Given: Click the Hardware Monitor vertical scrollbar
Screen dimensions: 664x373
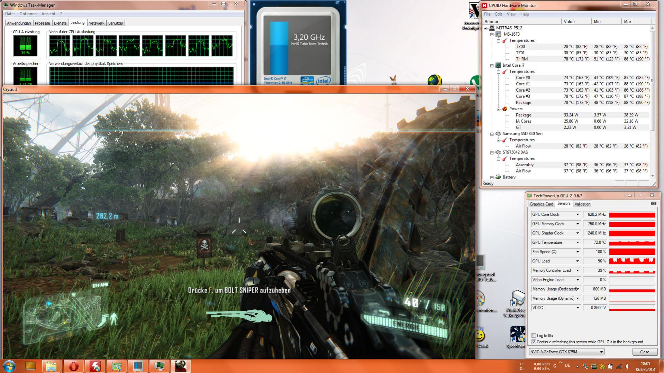Looking at the screenshot, I should 653,102.
